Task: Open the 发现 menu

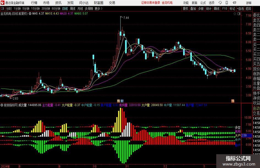Action: tap(70, 3)
